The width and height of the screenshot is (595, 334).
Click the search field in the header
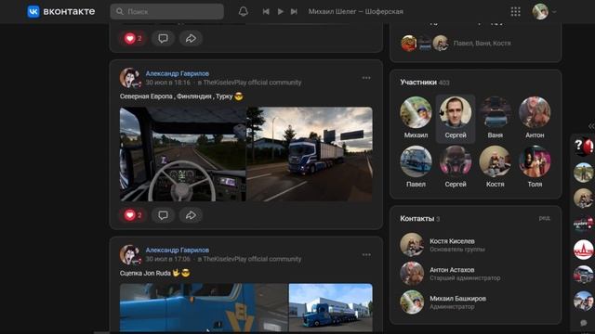(x=167, y=12)
